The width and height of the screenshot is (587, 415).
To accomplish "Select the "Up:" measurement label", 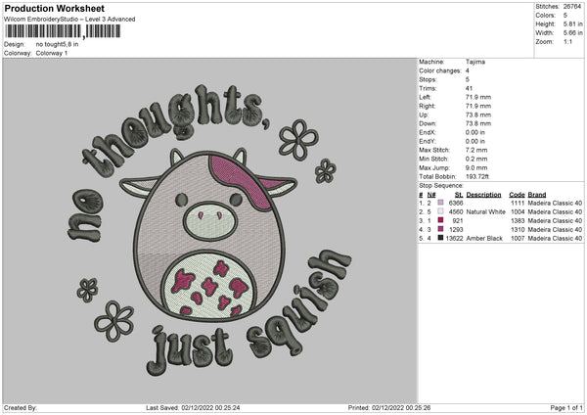I will 424,115.
